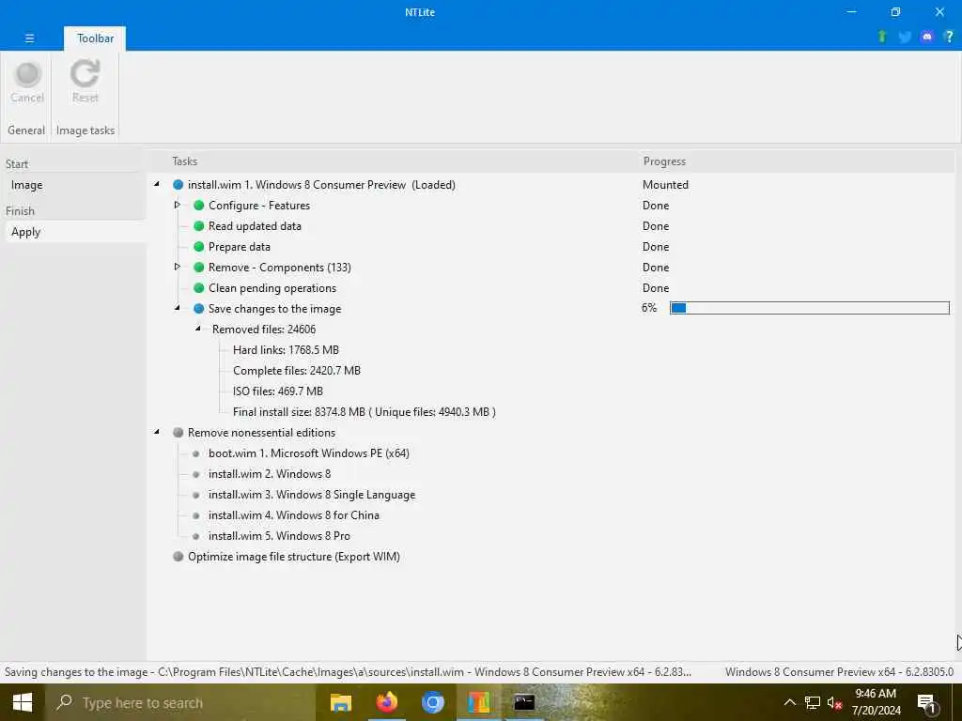The width and height of the screenshot is (962, 721).
Task: Click green dot beside Clean pending operations
Action: tap(199, 287)
